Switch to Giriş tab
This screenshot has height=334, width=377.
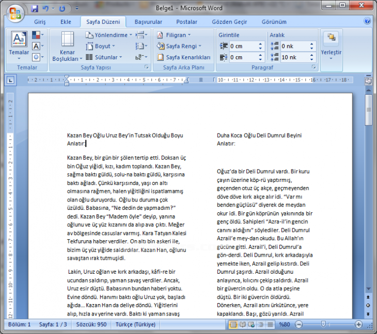click(x=40, y=22)
